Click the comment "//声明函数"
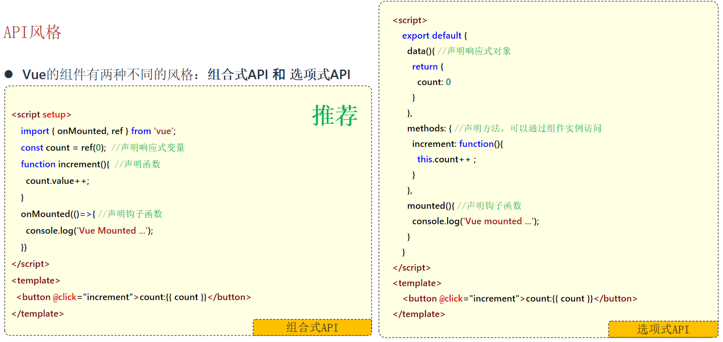 click(137, 164)
